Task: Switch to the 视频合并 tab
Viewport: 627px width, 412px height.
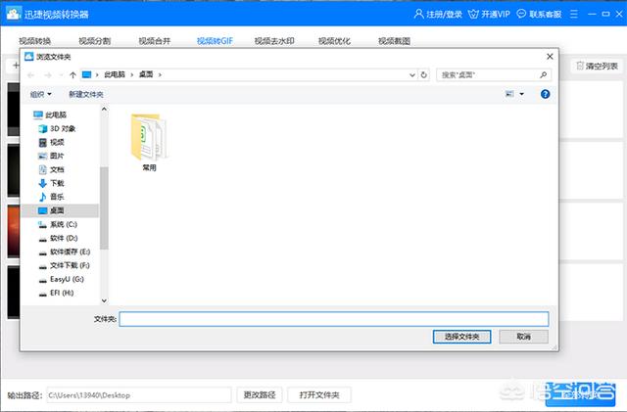Action: 155,41
